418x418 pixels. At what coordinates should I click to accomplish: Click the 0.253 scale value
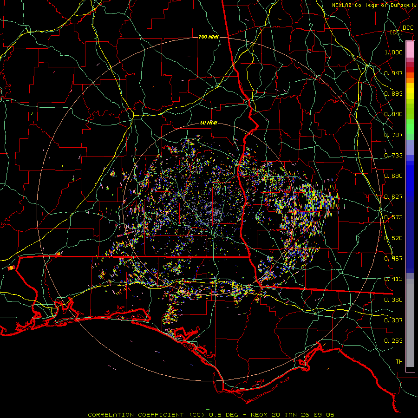click(x=393, y=341)
